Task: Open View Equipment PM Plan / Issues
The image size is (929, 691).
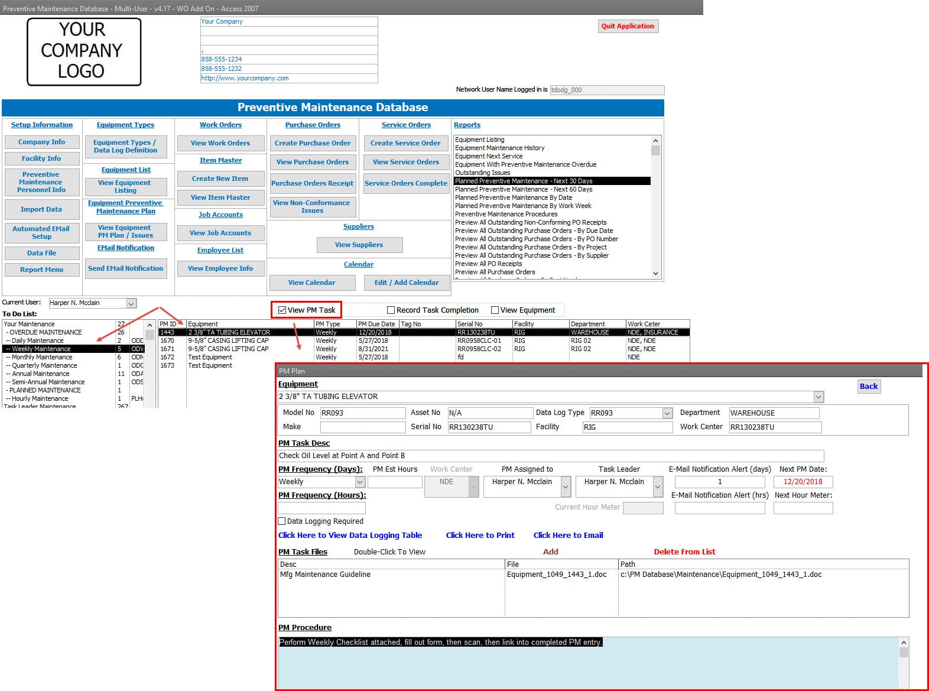Action: coord(125,231)
